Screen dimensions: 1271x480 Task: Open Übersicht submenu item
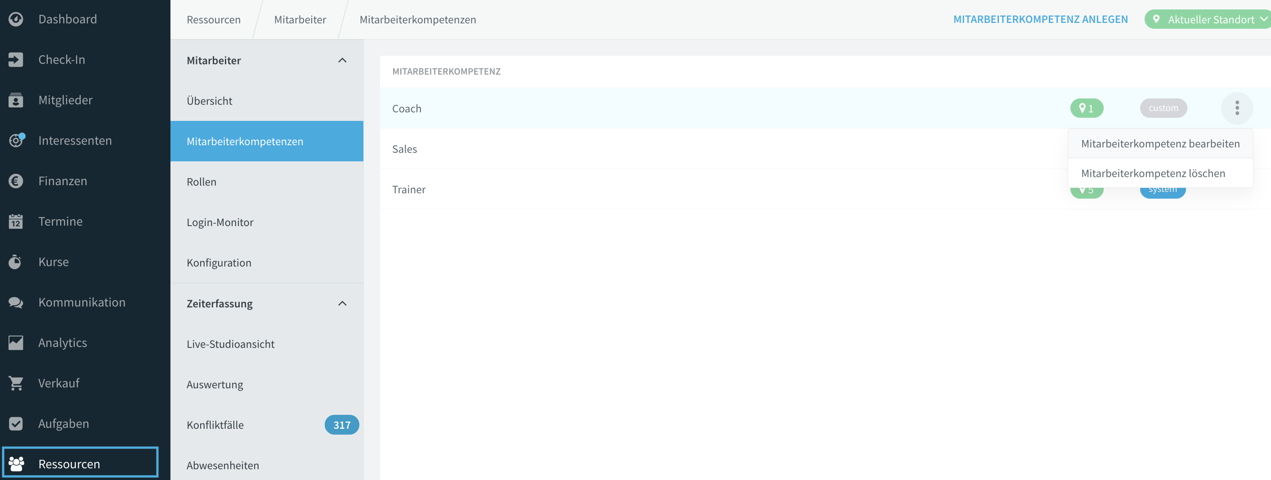[x=267, y=101]
